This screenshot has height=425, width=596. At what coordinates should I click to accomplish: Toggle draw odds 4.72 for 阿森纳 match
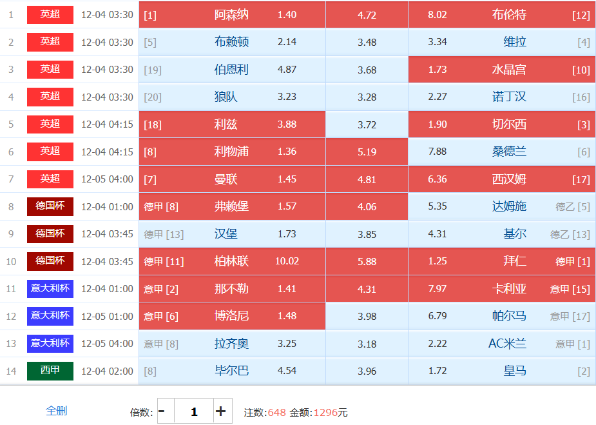[367, 15]
